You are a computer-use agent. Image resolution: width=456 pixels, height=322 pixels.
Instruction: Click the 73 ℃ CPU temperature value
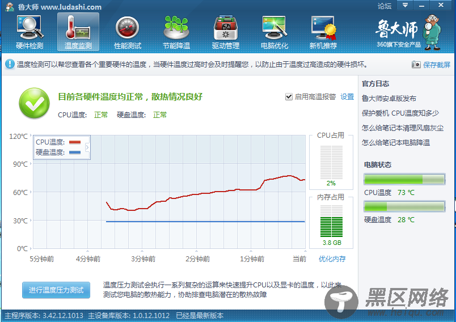point(406,192)
